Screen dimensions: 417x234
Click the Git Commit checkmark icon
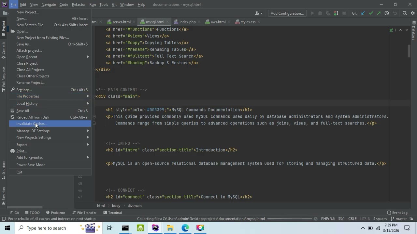[x=371, y=13]
